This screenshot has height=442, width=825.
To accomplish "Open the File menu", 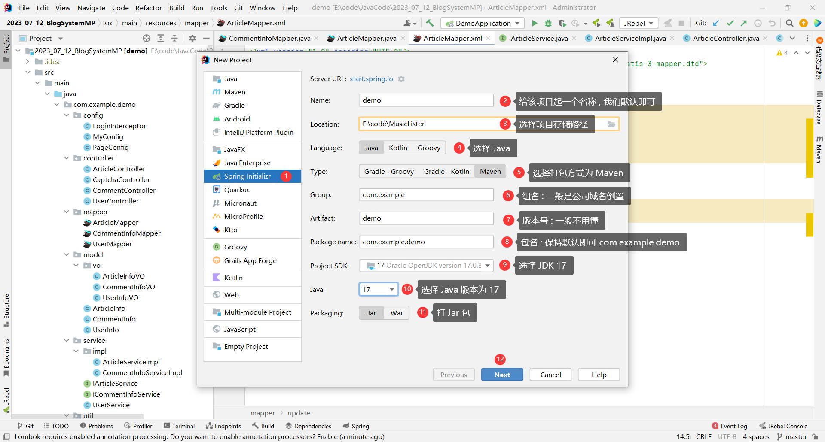I will 24,8.
